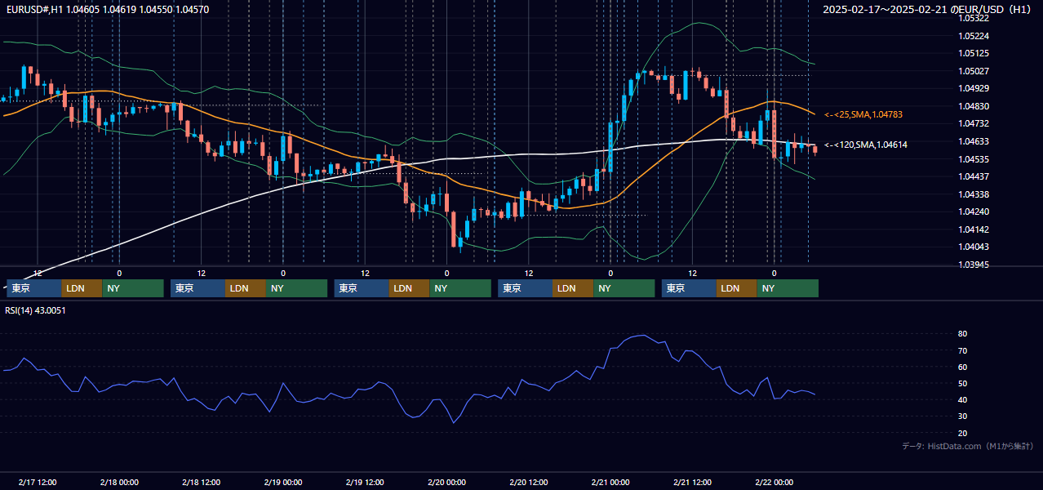This screenshot has height=490, width=1043.
Task: Click the 2/17 12:00 date label
Action: [38, 483]
